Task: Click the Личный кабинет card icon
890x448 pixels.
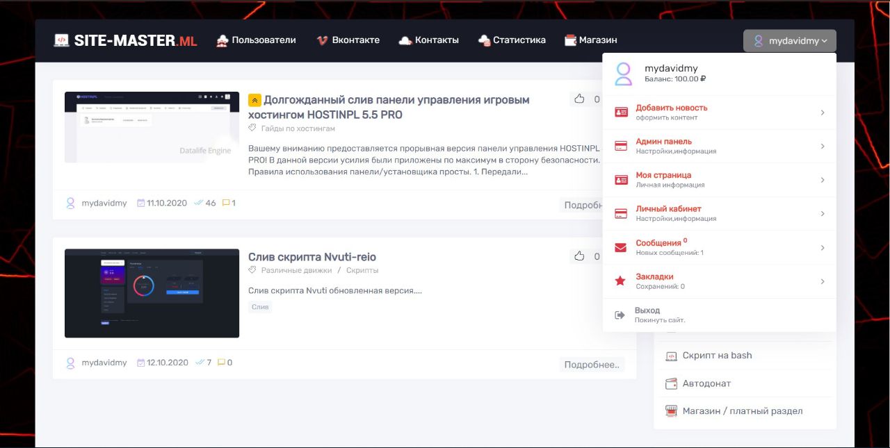Action: tap(621, 214)
